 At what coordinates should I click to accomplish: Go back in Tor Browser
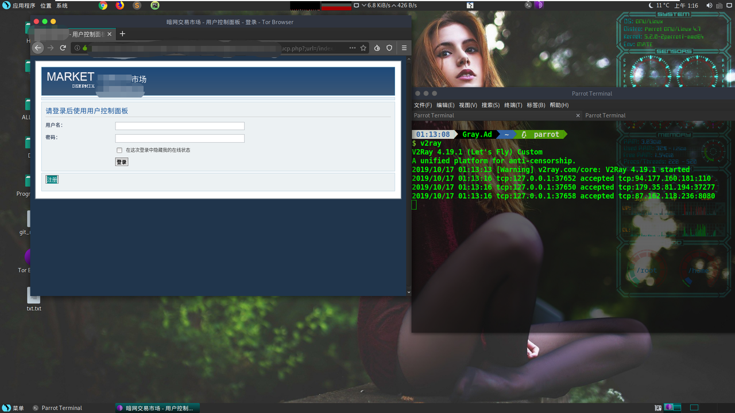point(38,48)
